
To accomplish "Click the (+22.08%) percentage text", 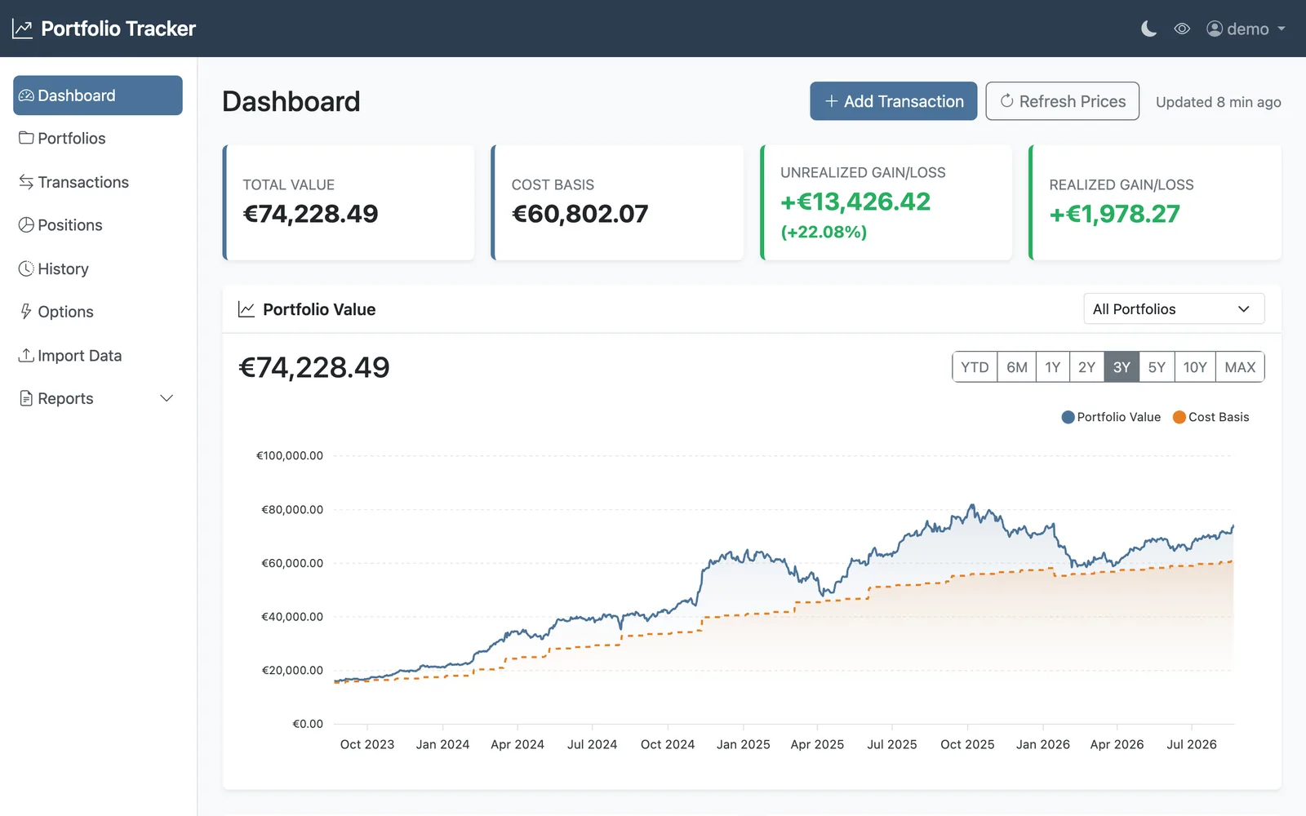I will [824, 232].
